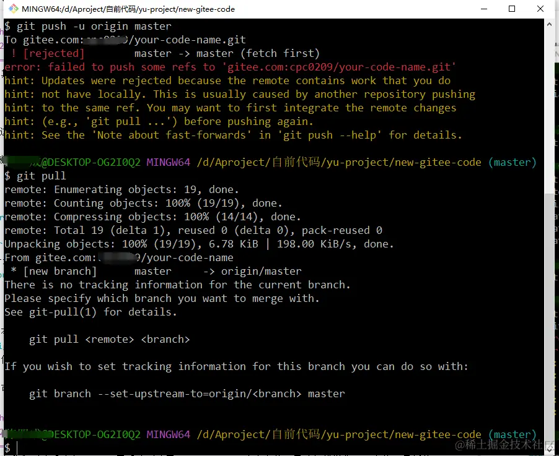Click the '$ git push -u origin master' line
This screenshot has width=559, height=456.
tap(88, 27)
